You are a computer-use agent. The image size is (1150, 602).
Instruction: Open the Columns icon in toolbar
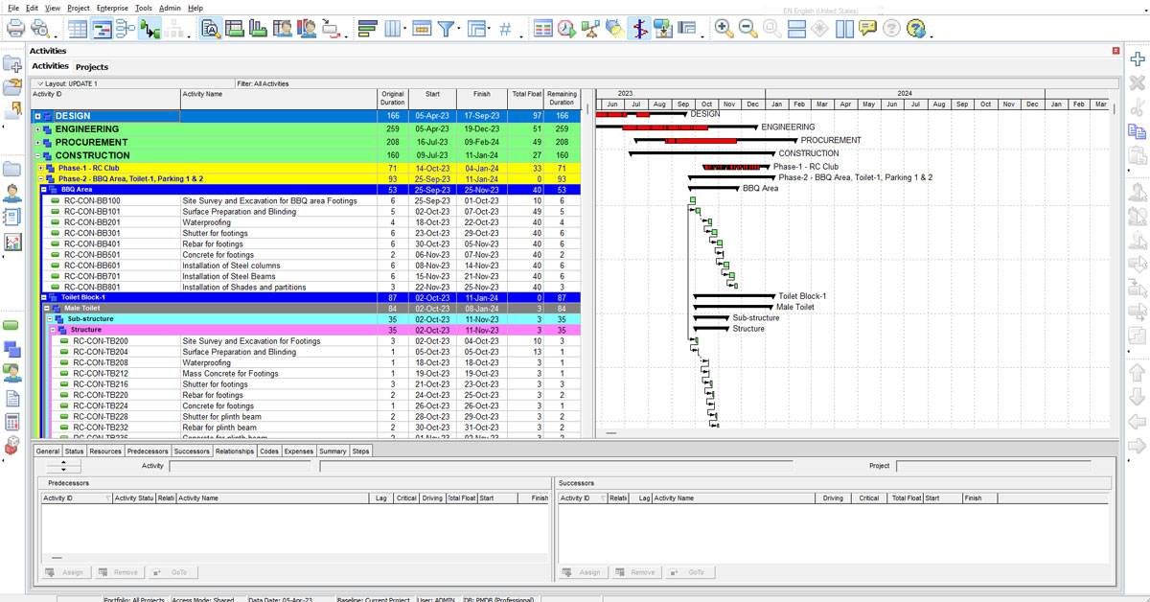tap(392, 29)
